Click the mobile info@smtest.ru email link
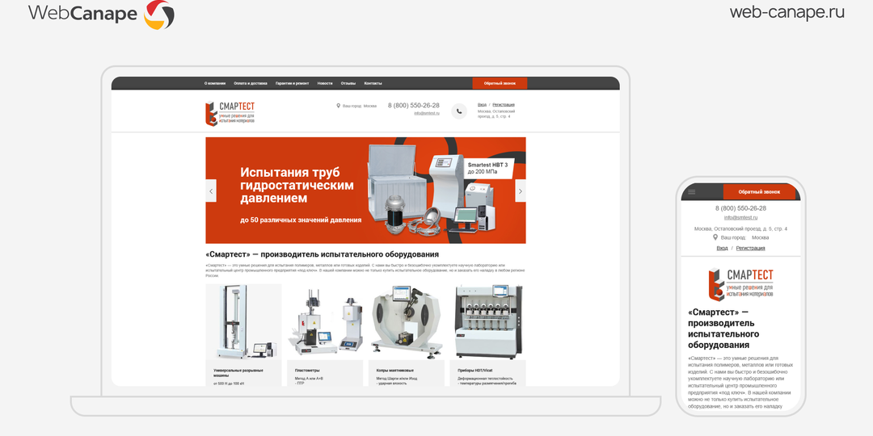This screenshot has width=873, height=436. [740, 217]
